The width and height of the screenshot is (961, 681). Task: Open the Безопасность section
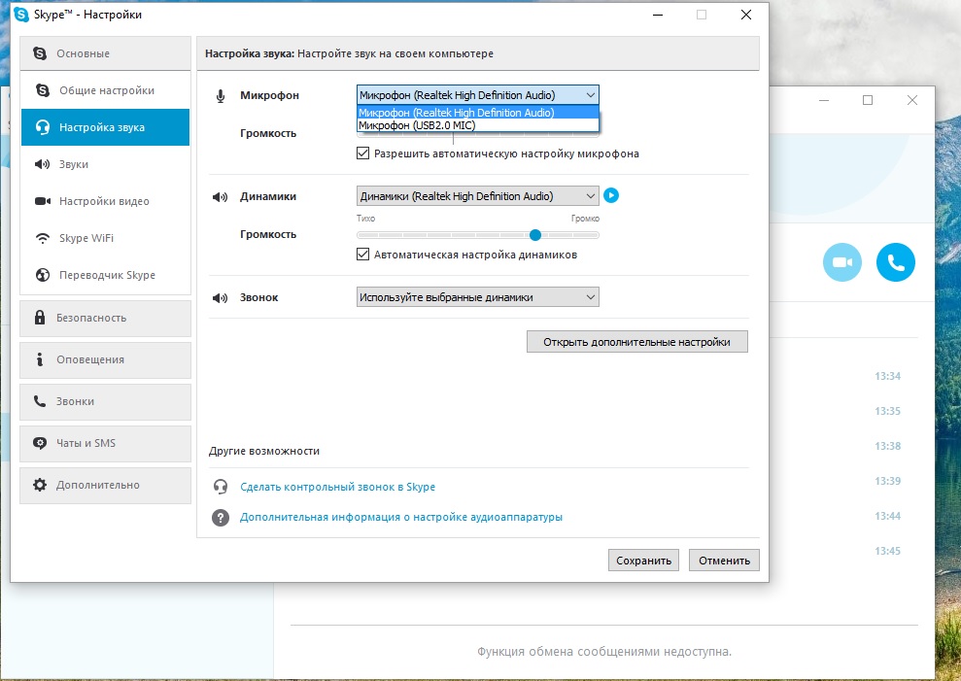[x=105, y=318]
